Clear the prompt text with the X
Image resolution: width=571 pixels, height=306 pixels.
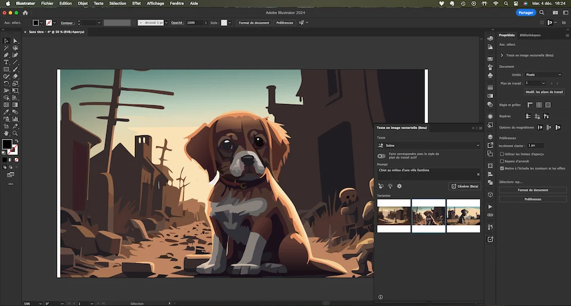pyautogui.click(x=478, y=174)
